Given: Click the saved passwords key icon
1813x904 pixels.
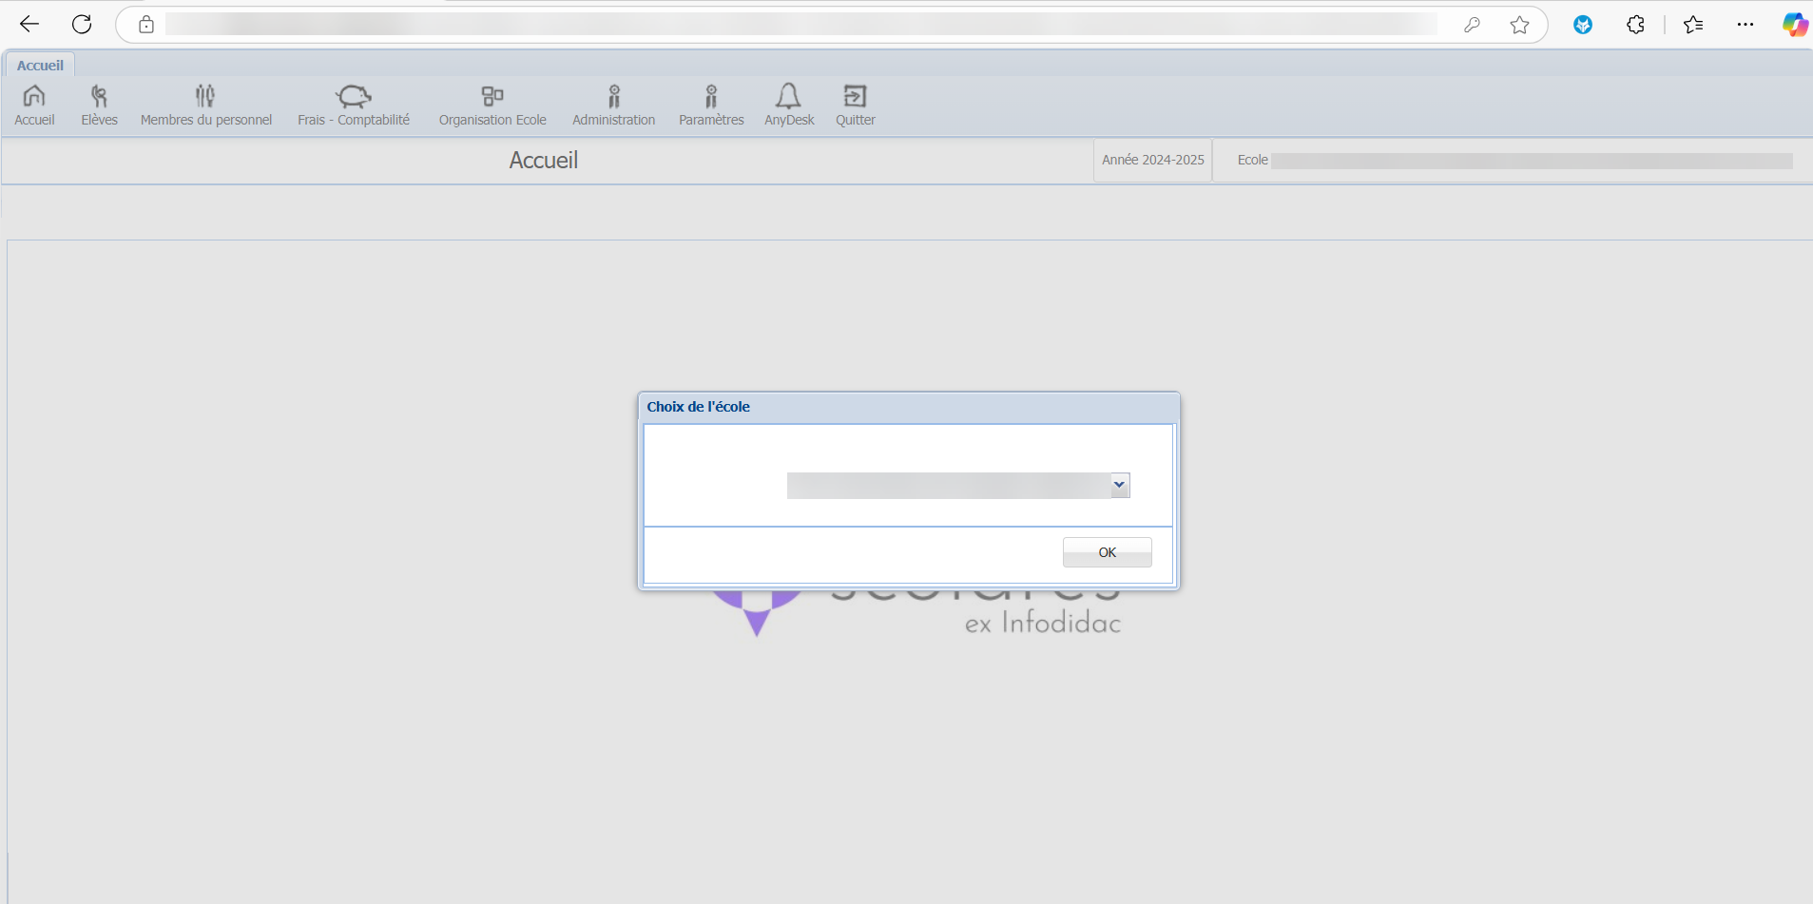Looking at the screenshot, I should click(x=1472, y=25).
